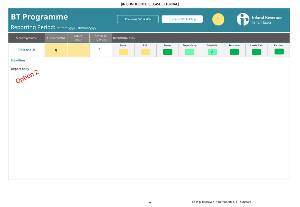300x207 pixels.
Task: Click the Risk label
Action: [145, 45]
